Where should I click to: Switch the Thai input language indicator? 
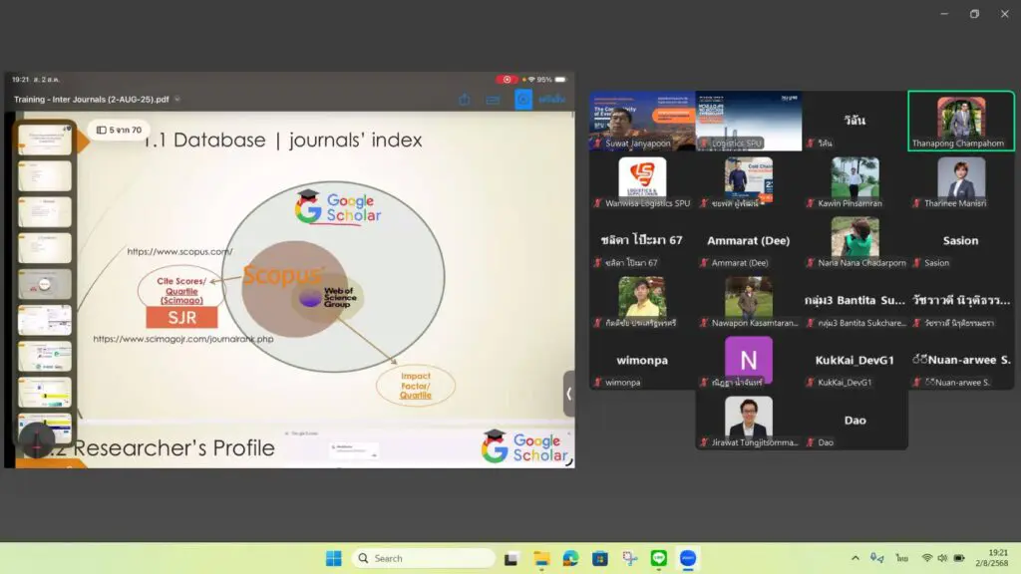click(x=901, y=558)
